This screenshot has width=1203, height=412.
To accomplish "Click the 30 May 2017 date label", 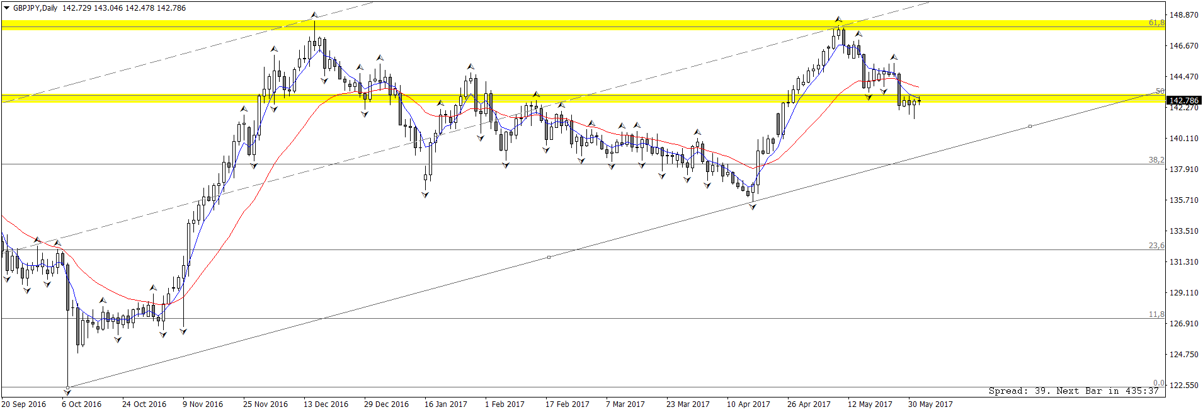I will point(930,404).
